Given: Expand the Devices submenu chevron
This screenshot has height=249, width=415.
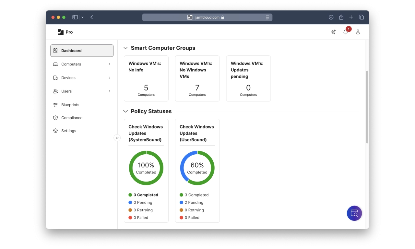Looking at the screenshot, I should [x=110, y=78].
